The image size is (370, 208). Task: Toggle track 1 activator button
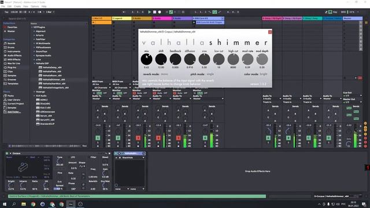coord(98,138)
